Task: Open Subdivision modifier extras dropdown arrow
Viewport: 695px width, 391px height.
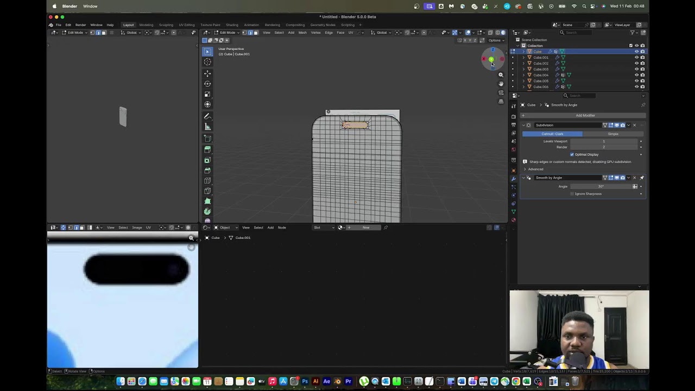Action: pyautogui.click(x=628, y=125)
